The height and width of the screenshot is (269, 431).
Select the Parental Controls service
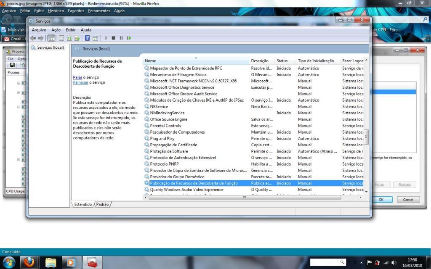[x=253, y=126]
